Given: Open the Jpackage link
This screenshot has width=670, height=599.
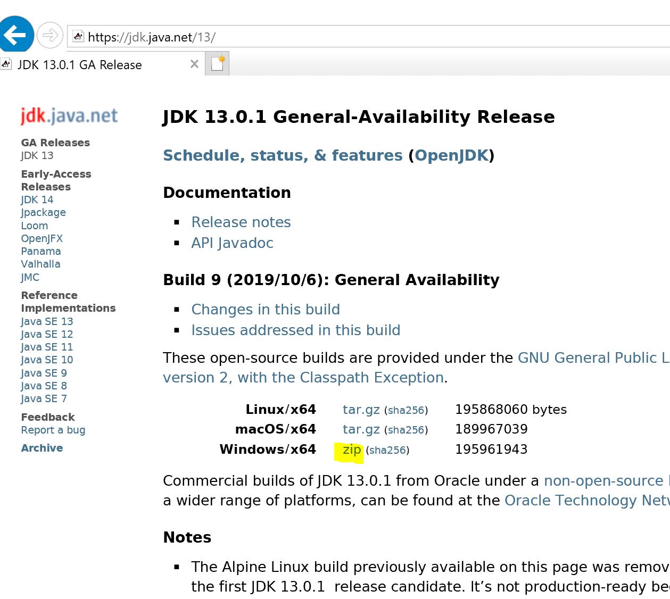Looking at the screenshot, I should coord(44,212).
